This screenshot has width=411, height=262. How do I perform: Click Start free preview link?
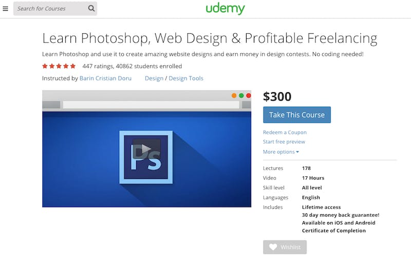click(284, 142)
